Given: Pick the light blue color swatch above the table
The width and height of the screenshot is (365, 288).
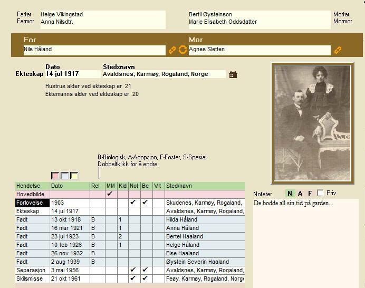Looking at the screenshot, I should pyautogui.click(x=65, y=176).
